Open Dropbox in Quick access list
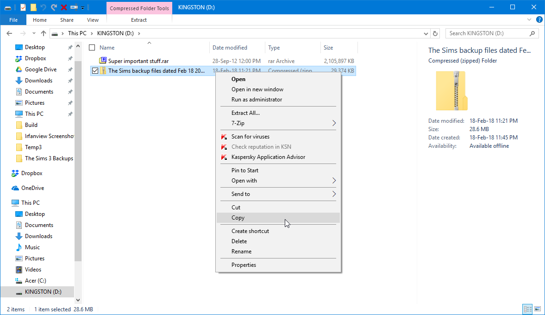Image resolution: width=545 pixels, height=315 pixels. (x=36, y=58)
